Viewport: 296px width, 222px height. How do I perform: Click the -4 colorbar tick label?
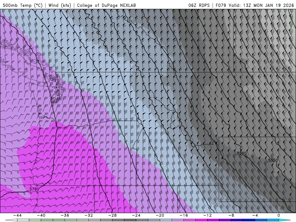(255, 215)
